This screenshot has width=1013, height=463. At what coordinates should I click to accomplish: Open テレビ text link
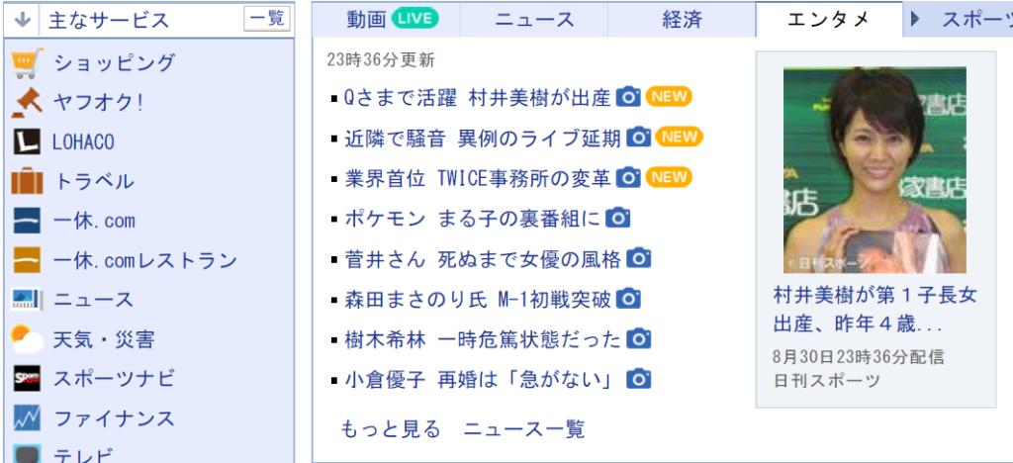[83, 455]
